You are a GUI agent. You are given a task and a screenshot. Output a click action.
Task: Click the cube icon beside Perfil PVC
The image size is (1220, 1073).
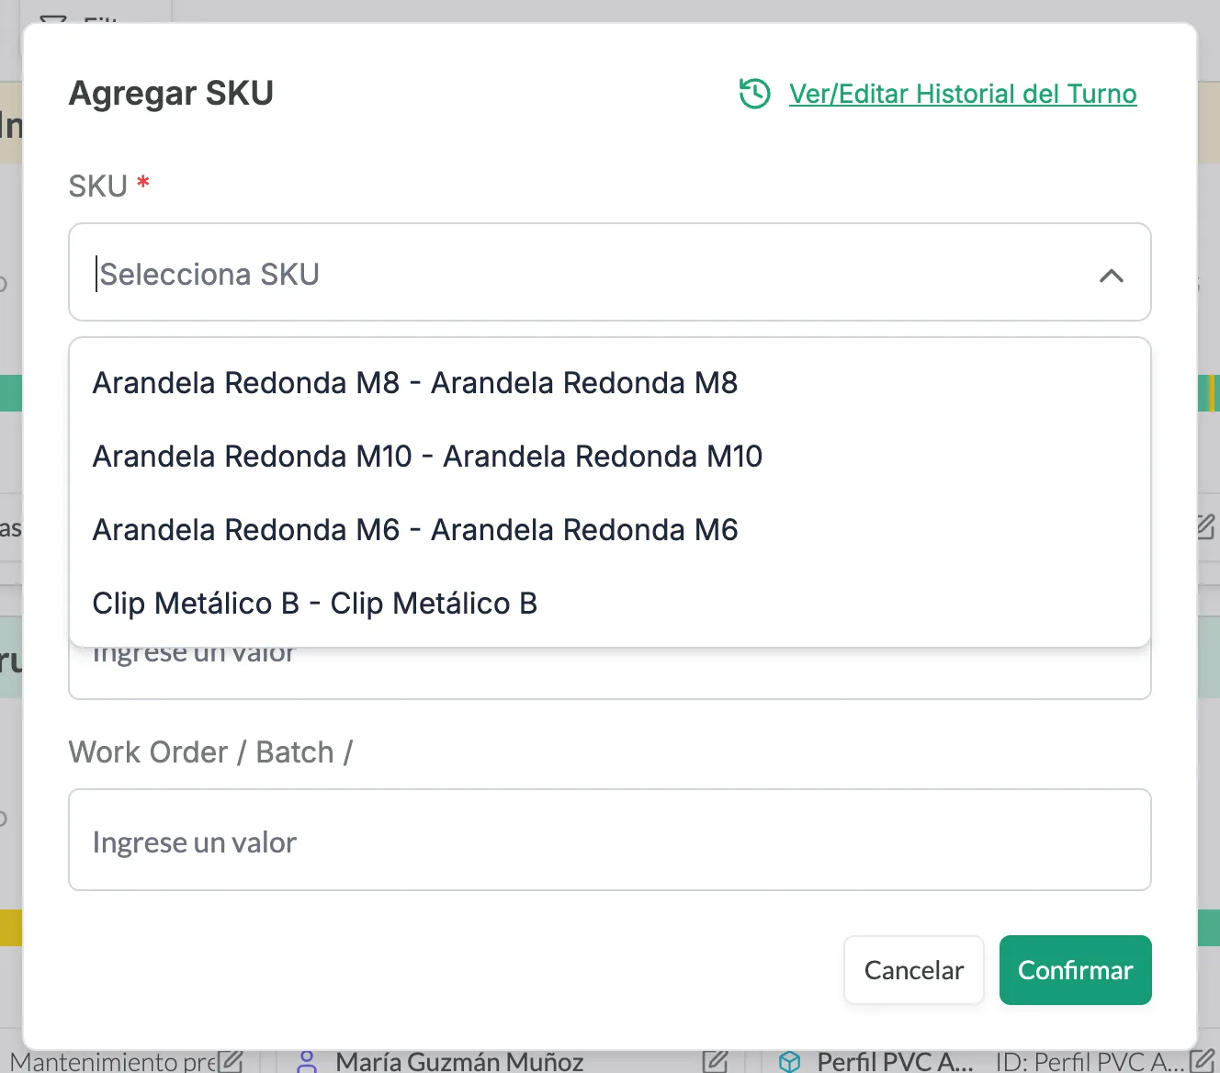coord(789,1062)
